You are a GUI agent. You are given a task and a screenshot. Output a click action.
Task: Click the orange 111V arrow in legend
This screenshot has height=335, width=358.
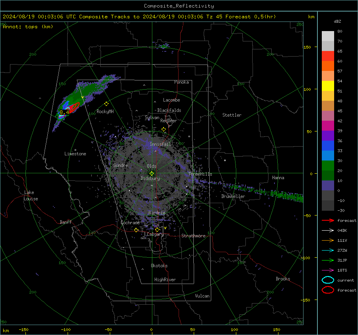coord(328,240)
